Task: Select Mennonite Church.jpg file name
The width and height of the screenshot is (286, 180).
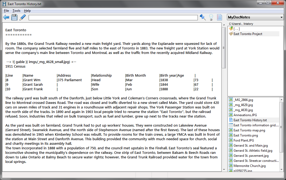Action: (250, 166)
